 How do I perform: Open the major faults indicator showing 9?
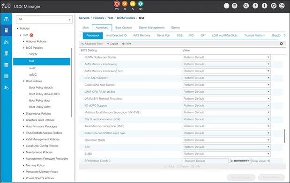(x=125, y=4)
